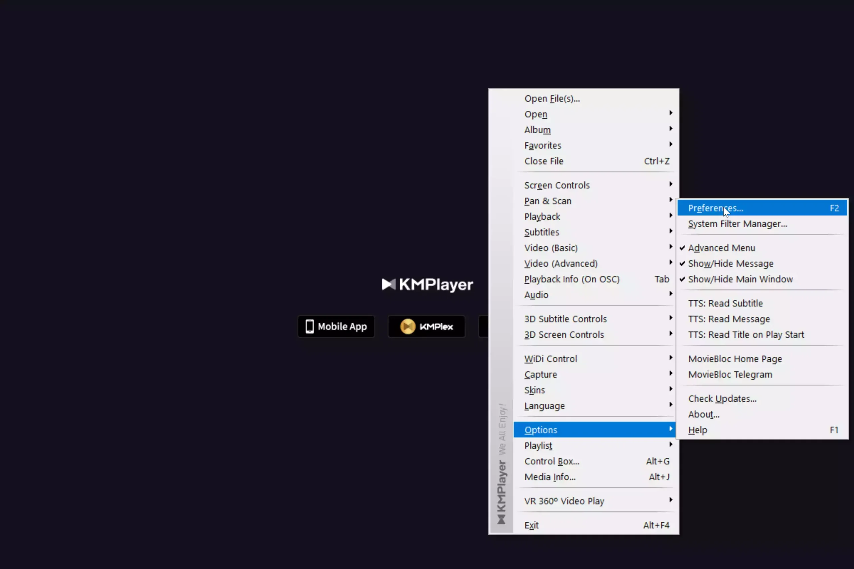Toggle Show/Hide Message
This screenshot has width=854, height=569.
click(730, 263)
